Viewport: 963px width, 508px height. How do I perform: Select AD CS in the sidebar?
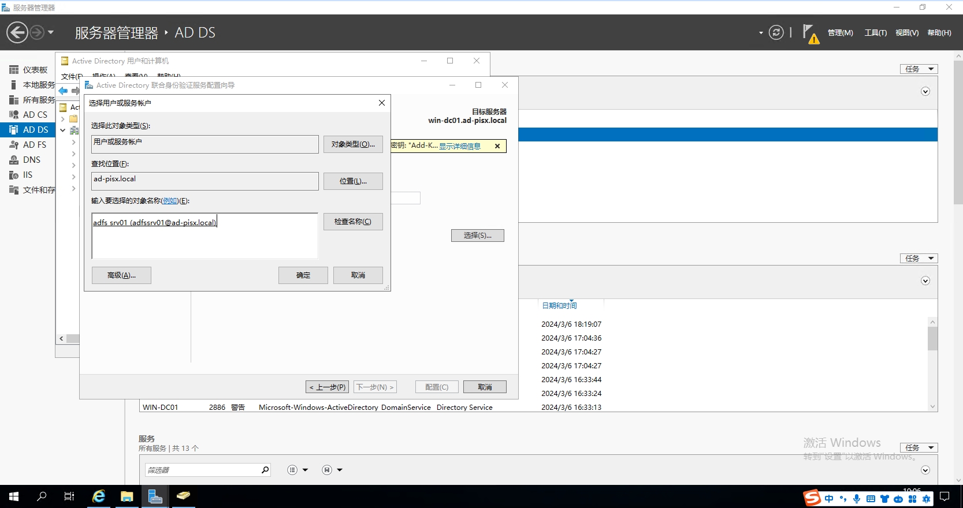(35, 115)
